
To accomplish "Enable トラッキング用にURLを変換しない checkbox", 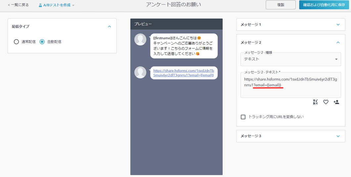I will (243, 117).
